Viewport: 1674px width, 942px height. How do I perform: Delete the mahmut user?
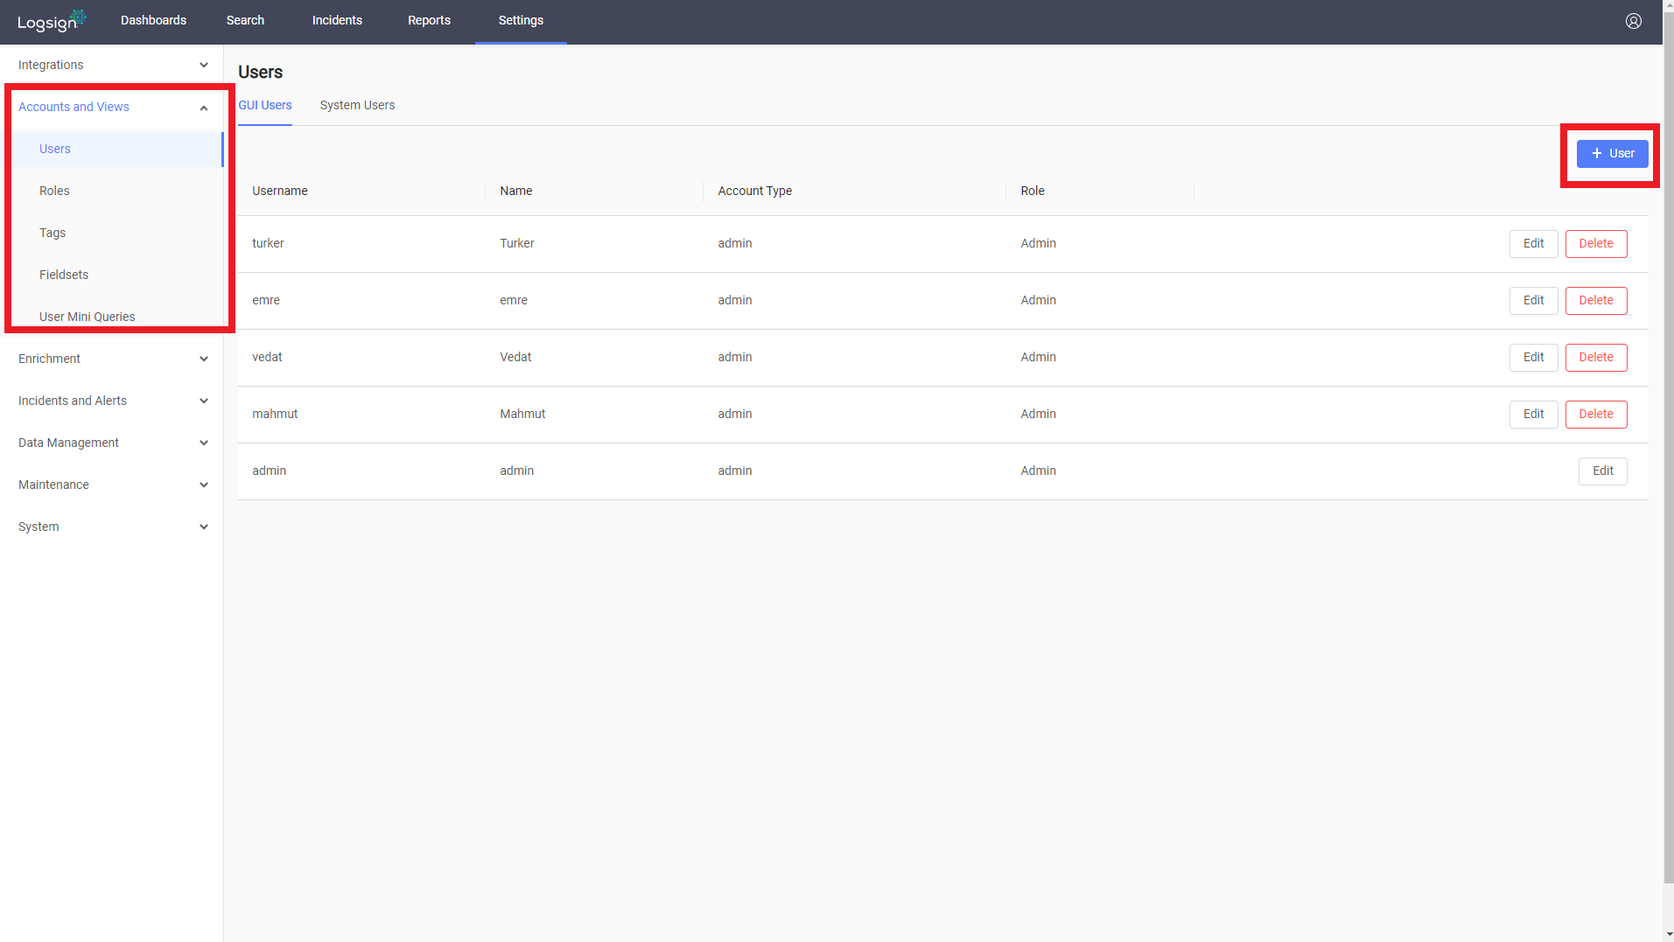click(x=1595, y=415)
